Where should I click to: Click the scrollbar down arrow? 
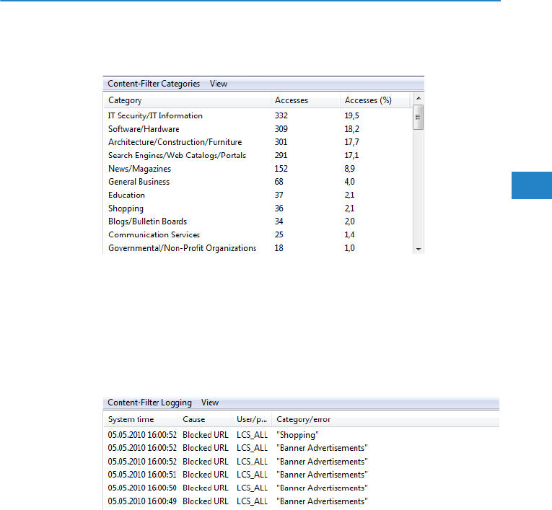418,248
